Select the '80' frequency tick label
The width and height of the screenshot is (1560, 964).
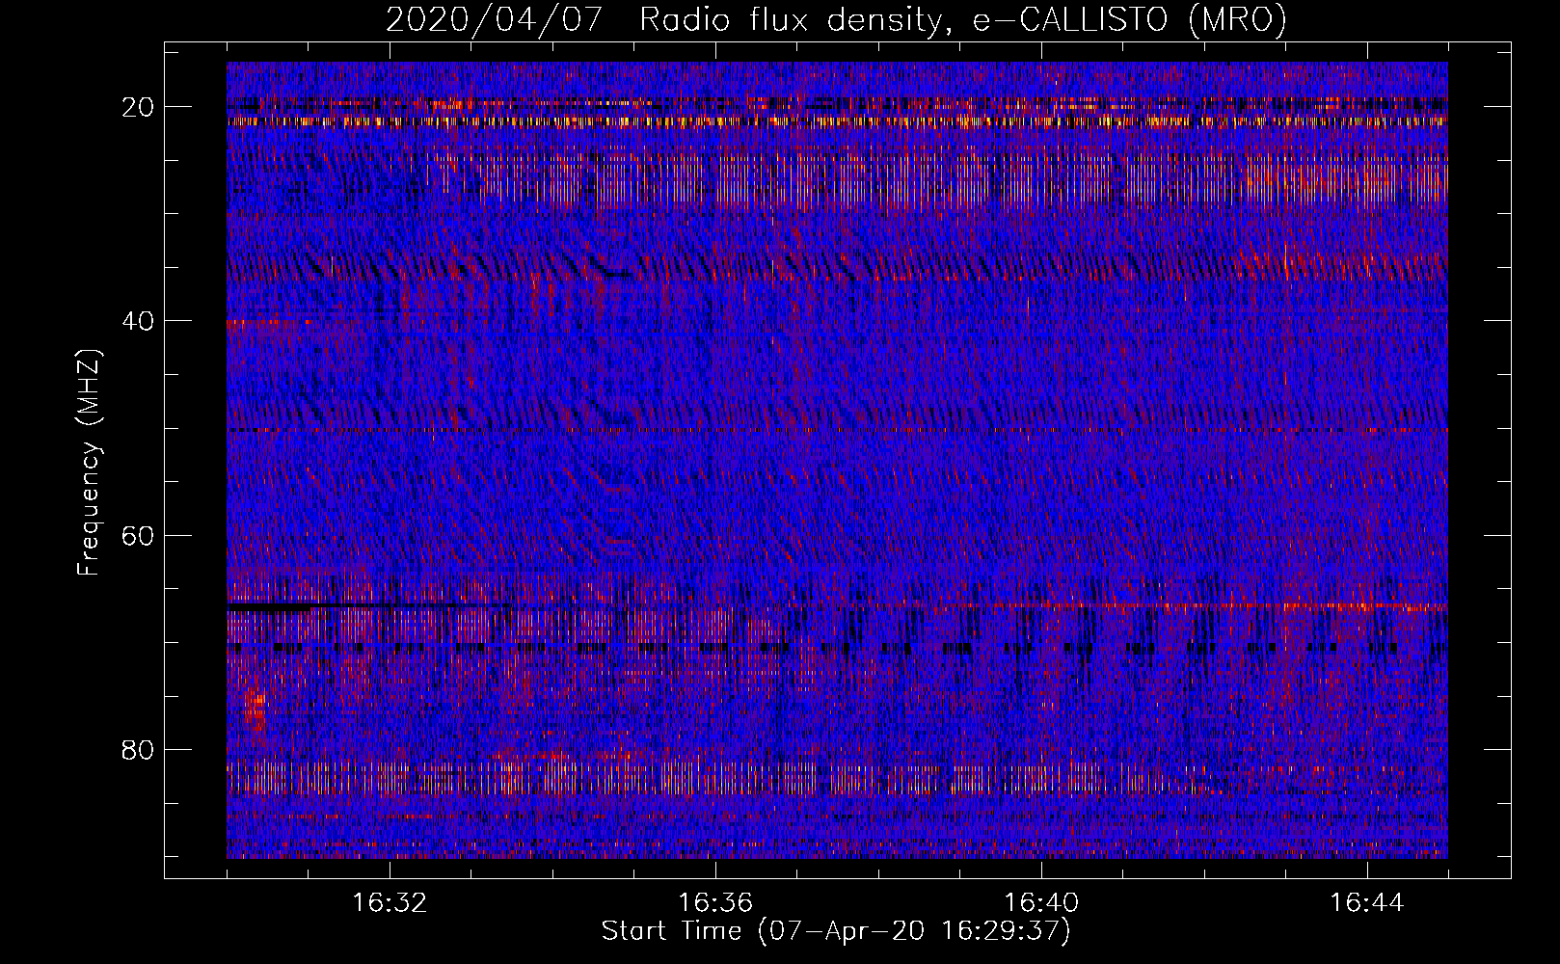pos(139,749)
